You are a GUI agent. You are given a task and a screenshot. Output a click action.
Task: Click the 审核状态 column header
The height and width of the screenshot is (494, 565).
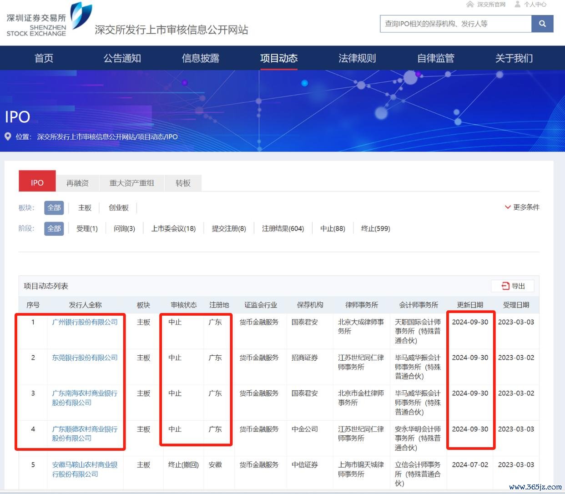pos(184,305)
